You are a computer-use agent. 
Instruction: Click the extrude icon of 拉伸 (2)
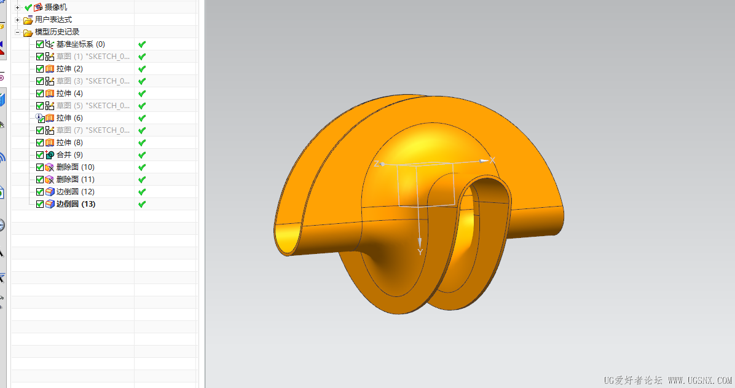pos(50,68)
